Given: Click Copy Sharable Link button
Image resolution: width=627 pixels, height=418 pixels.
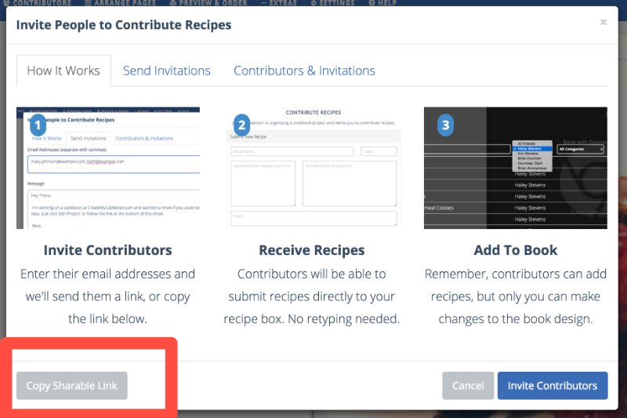Looking at the screenshot, I should pyautogui.click(x=72, y=386).
